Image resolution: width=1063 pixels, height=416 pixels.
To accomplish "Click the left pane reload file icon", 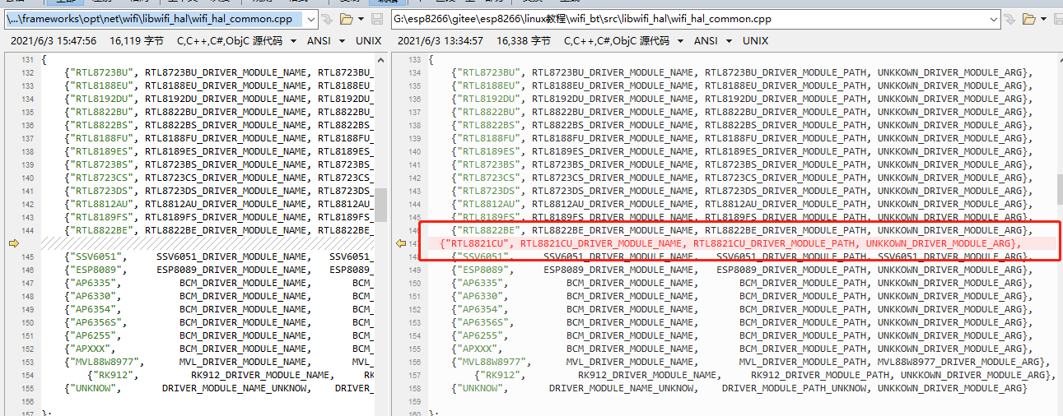I will pos(327,18).
